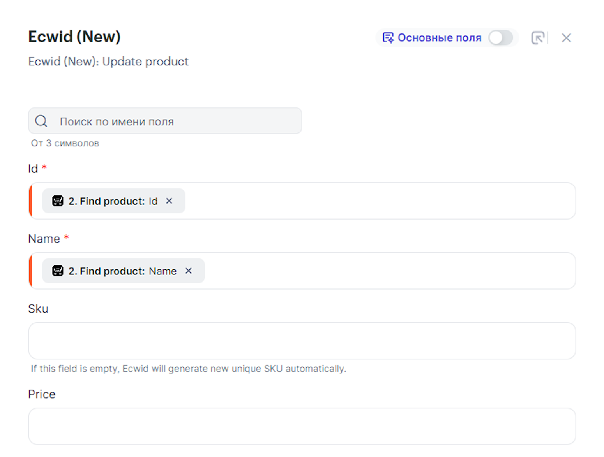604x457 pixels.
Task: Click the Update product subtitle text
Action: click(108, 62)
